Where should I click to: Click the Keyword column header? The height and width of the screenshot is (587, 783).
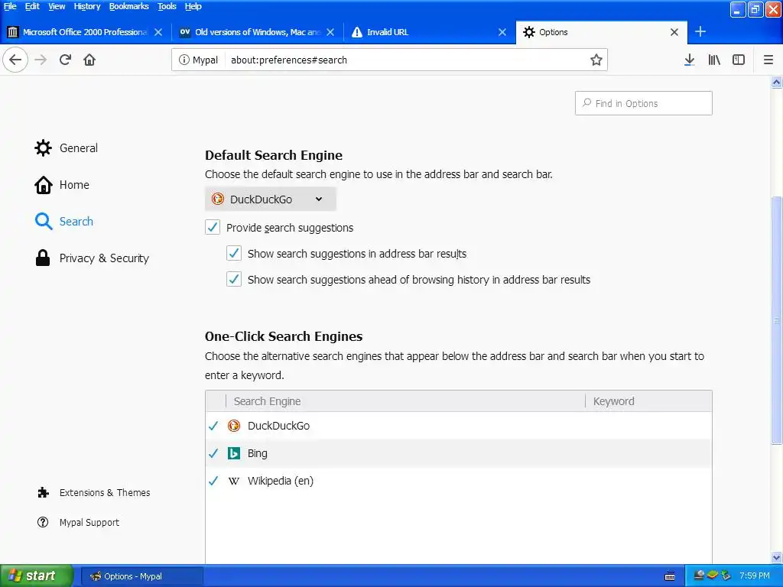[648, 401]
